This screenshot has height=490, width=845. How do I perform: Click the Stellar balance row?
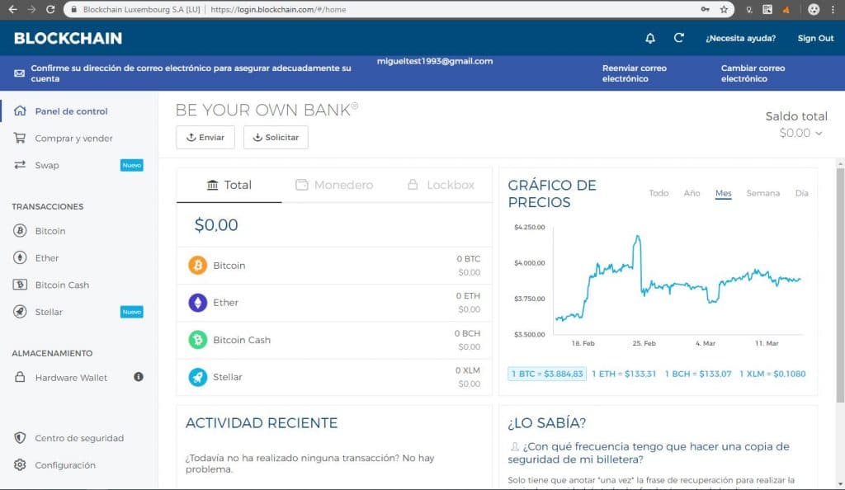[x=334, y=377]
